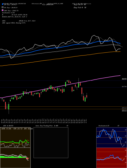Open the MACD histogram chart panel
Image resolution: width=127 pixels, height=168 pixels.
[15, 158]
